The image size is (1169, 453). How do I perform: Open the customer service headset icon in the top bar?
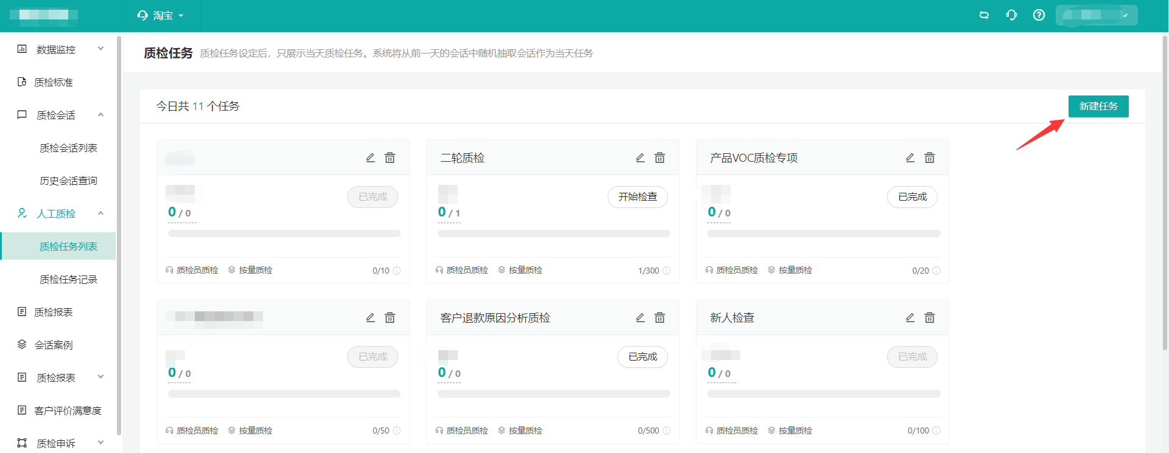(1011, 15)
